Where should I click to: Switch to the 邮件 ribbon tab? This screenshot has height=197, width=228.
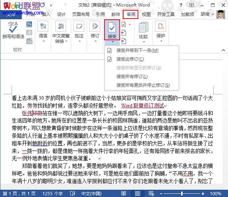pyautogui.click(x=116, y=14)
